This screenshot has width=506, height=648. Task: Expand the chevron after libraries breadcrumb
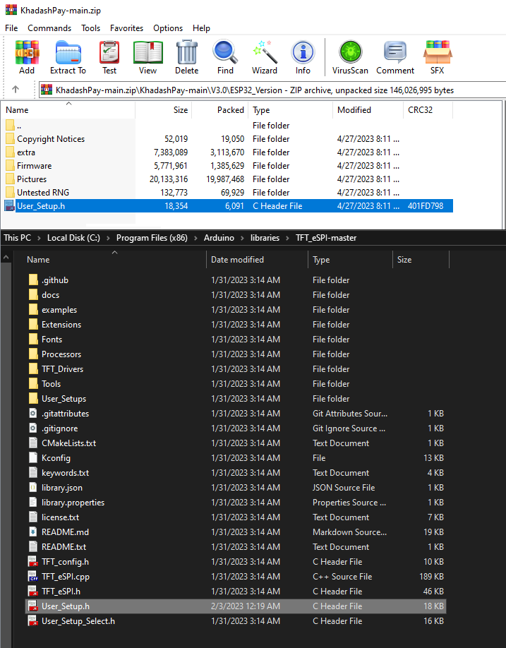tap(287, 238)
